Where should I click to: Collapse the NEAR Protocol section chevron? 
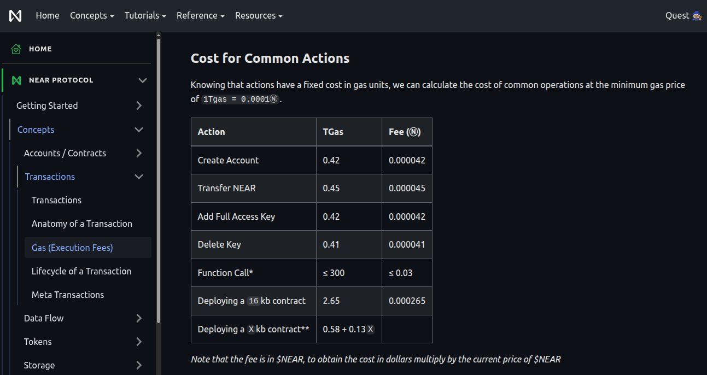(143, 80)
